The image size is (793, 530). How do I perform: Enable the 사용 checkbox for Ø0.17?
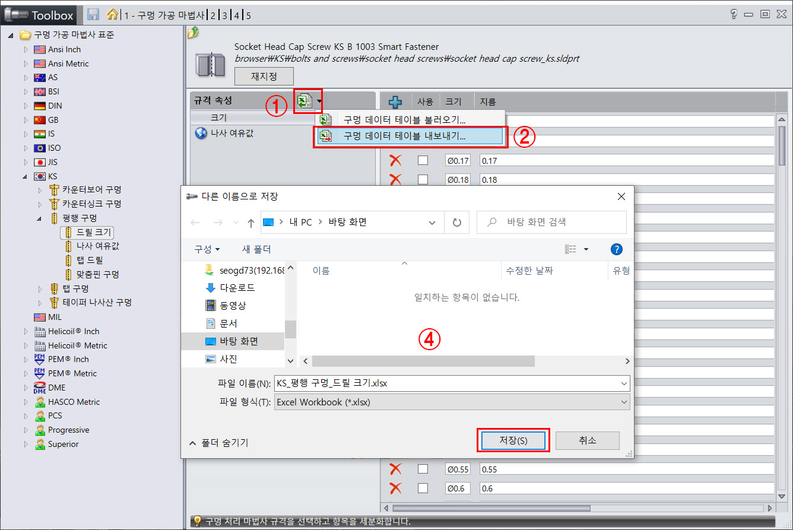423,160
